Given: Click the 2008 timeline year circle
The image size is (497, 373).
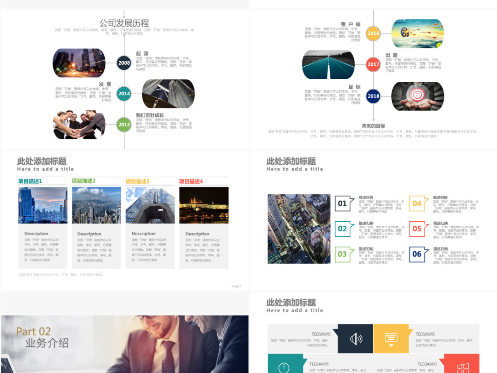Looking at the screenshot, I should pos(124,63).
